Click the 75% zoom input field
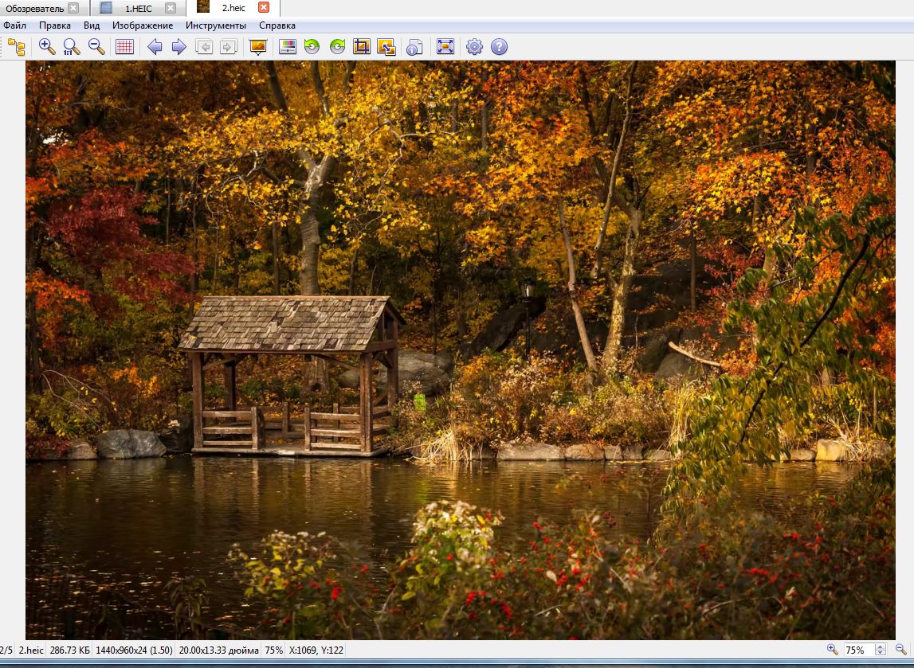 point(858,650)
